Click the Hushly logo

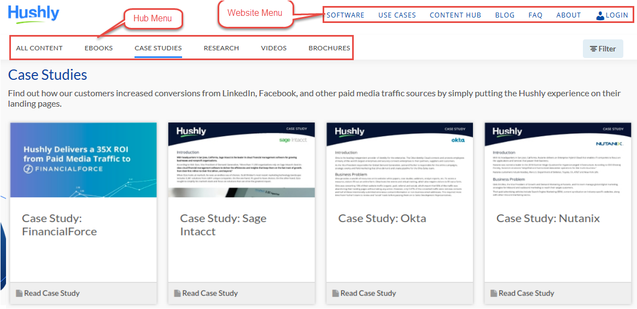point(34,14)
